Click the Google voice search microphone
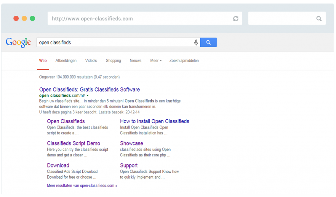The height and width of the screenshot is (197, 336). [196, 42]
